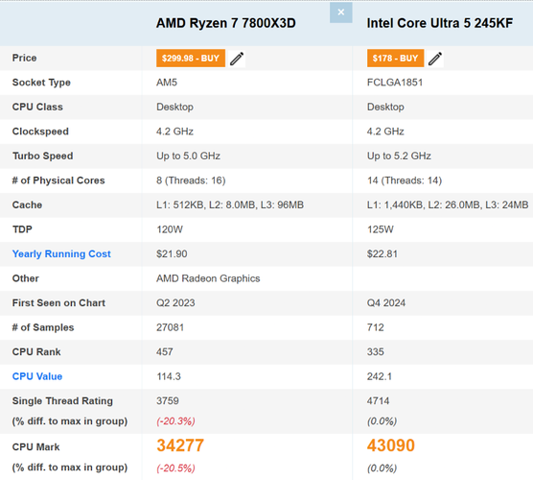Click the Turbo Speed row label
533x480 pixels.
tap(43, 156)
